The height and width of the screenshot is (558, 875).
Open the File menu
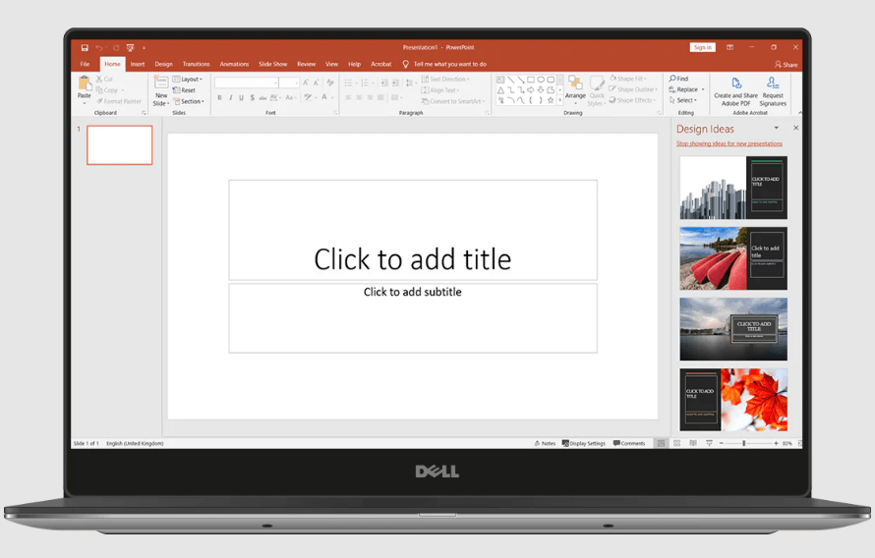(x=85, y=64)
